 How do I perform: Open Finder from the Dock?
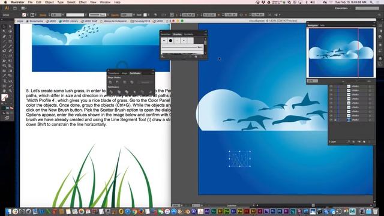[x=9, y=211]
